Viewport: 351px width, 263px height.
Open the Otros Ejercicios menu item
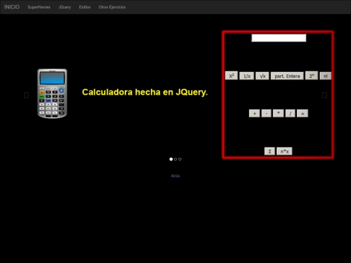pos(112,7)
